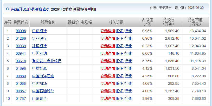View 变动详情 for 中国移动

coord(108,53)
